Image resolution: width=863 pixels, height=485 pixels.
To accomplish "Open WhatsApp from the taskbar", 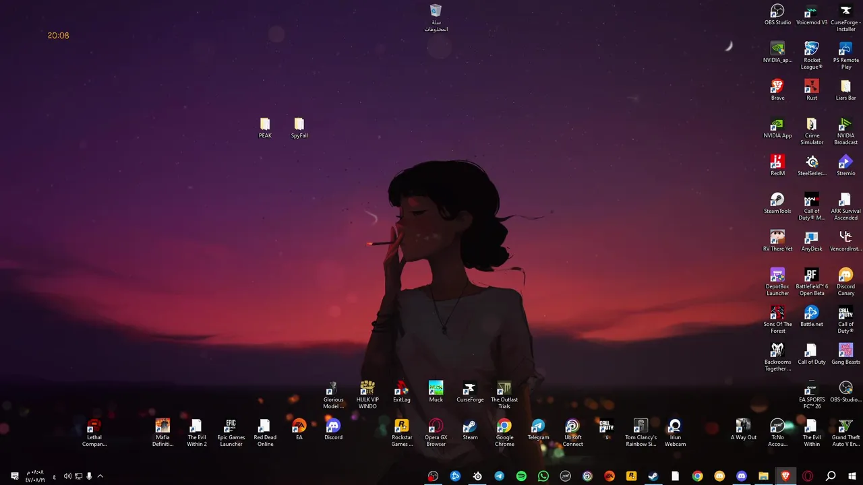I will [x=543, y=476].
